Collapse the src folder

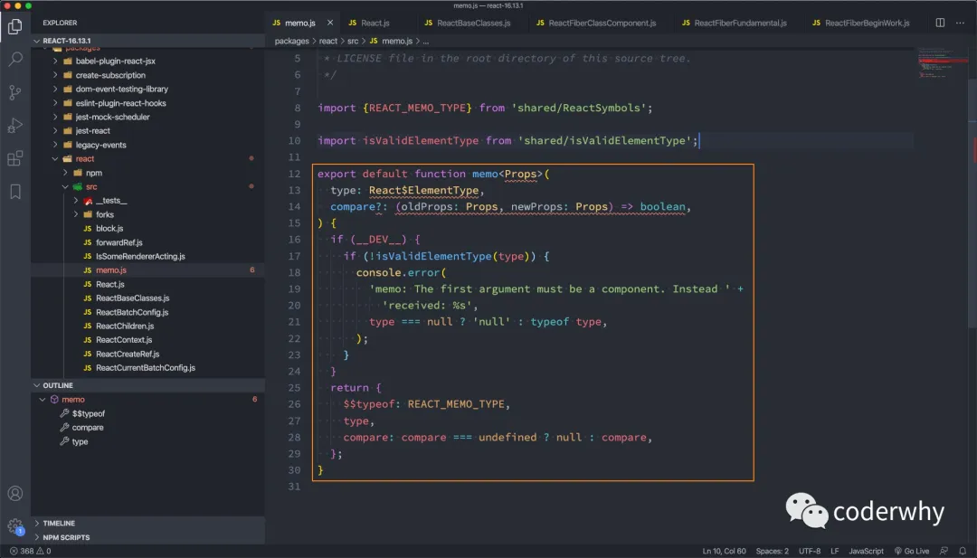click(x=147, y=187)
